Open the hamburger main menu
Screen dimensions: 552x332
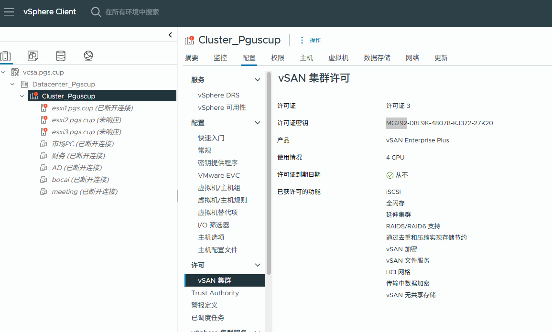click(9, 12)
